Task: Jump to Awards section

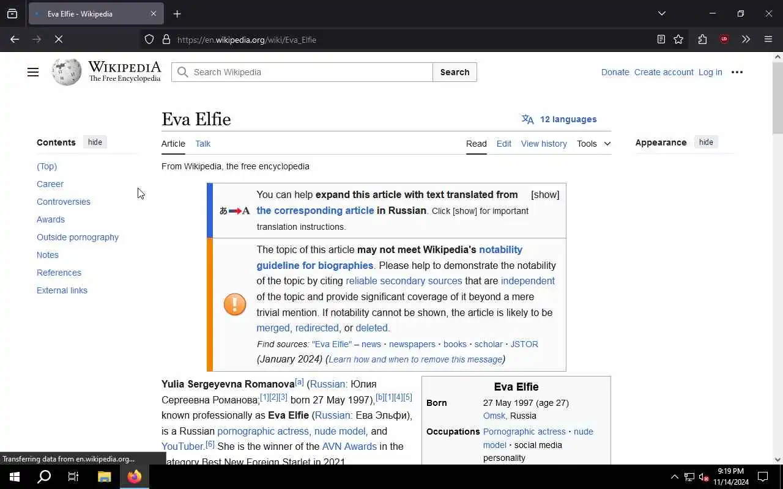Action: [x=51, y=219]
